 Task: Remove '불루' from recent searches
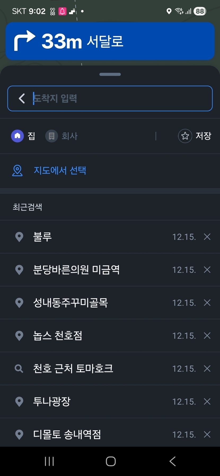point(207,237)
